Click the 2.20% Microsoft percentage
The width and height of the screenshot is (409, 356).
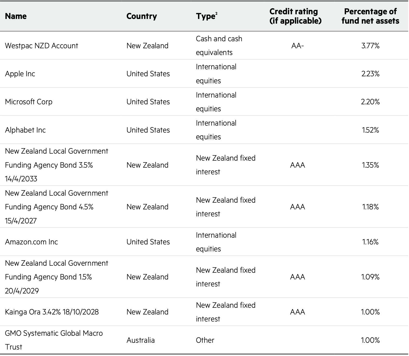click(x=370, y=102)
